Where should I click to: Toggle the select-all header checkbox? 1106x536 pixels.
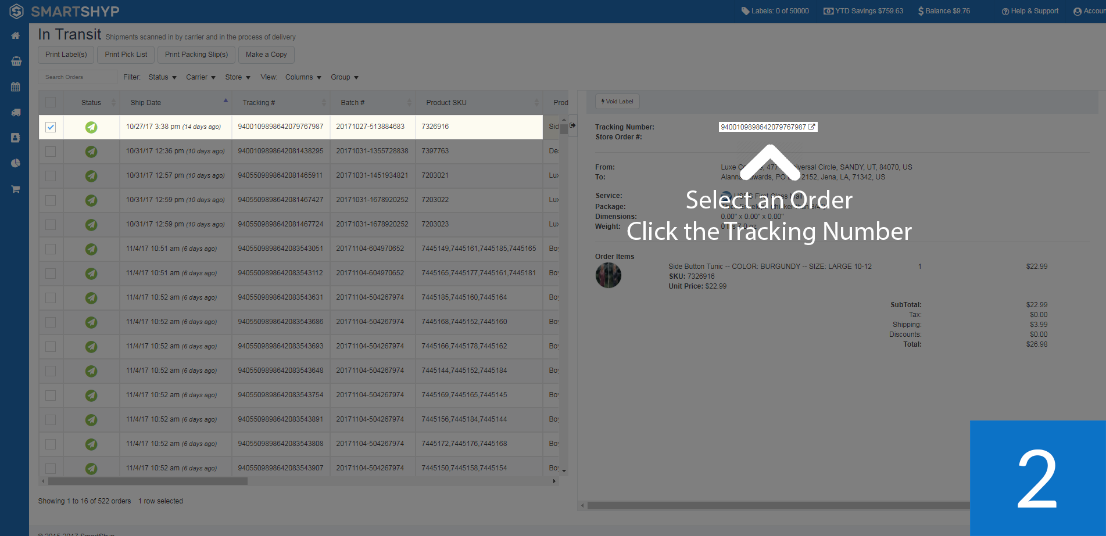[51, 103]
